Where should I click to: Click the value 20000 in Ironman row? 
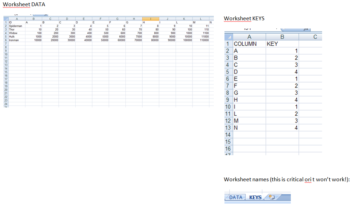tap(50, 40)
